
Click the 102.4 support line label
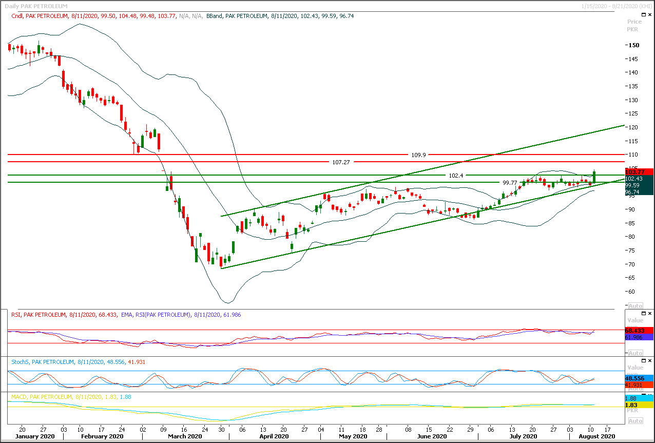pyautogui.click(x=456, y=175)
